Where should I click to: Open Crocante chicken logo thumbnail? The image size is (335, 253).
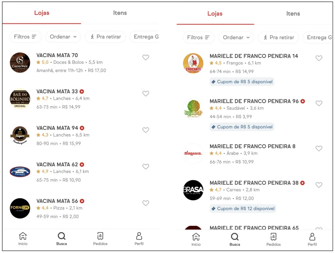[x=193, y=63]
